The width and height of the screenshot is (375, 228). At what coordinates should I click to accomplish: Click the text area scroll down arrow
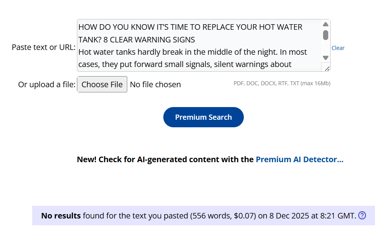pos(325,57)
